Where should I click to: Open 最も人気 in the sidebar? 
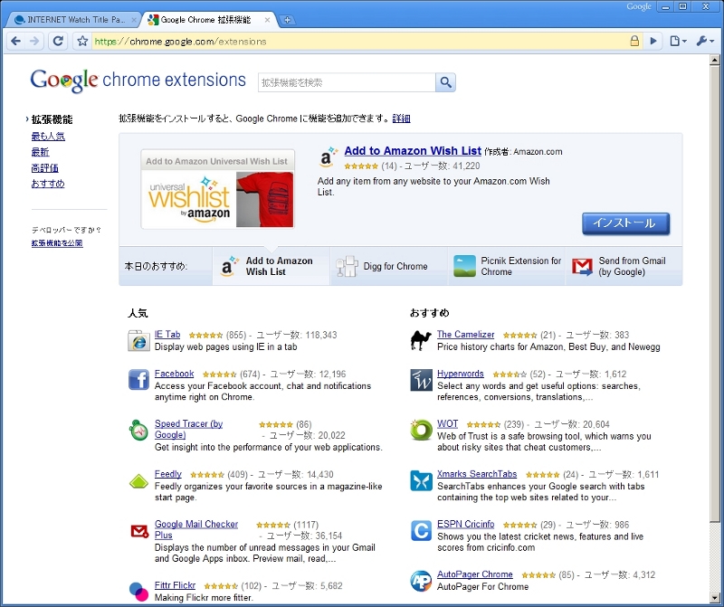(x=48, y=137)
